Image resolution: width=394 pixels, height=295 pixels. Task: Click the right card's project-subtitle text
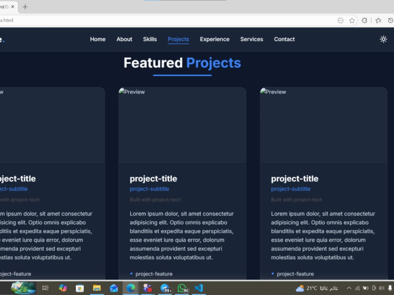point(290,189)
